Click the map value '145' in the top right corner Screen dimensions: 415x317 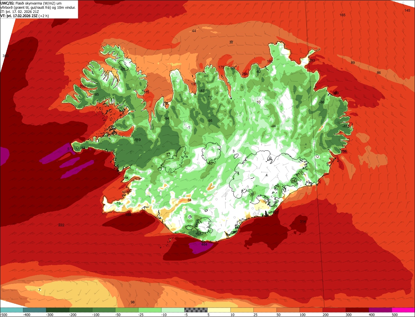[407, 11]
